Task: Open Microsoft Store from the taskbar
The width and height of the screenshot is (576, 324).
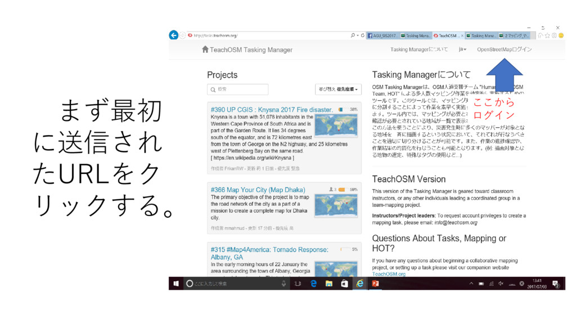Action: [x=344, y=283]
